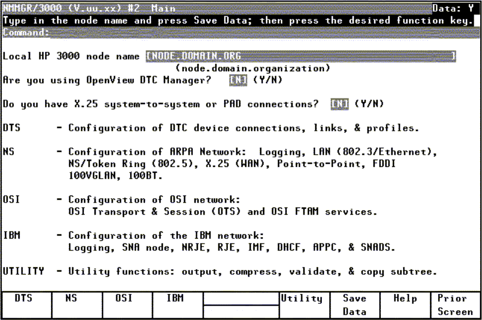Go back with Prior Screen key
The height and width of the screenshot is (320, 482).
click(x=455, y=305)
